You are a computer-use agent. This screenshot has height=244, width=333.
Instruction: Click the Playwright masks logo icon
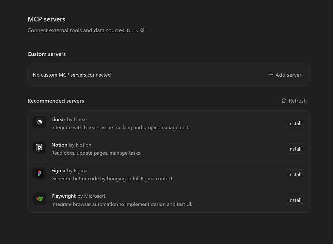[40, 199]
